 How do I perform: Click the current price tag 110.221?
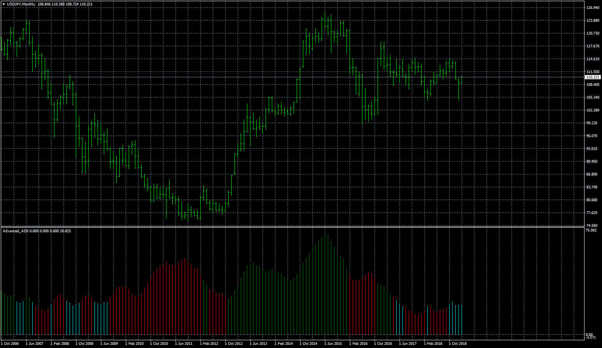click(593, 77)
